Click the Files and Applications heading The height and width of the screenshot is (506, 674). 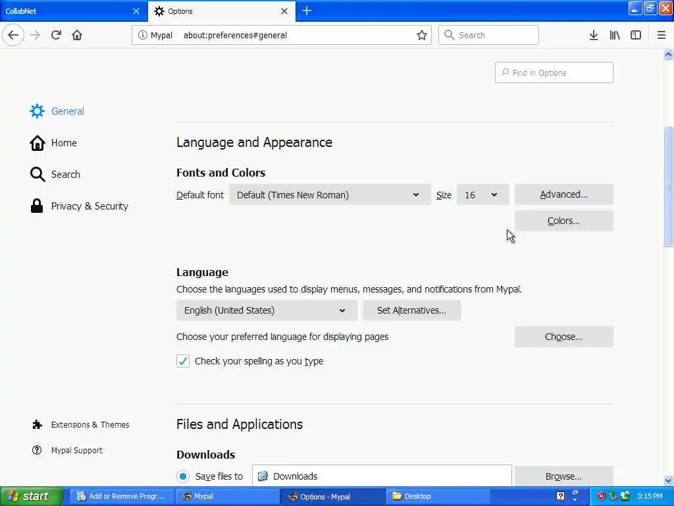click(x=240, y=424)
